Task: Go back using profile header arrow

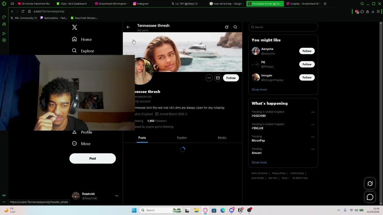Action: pyautogui.click(x=128, y=27)
